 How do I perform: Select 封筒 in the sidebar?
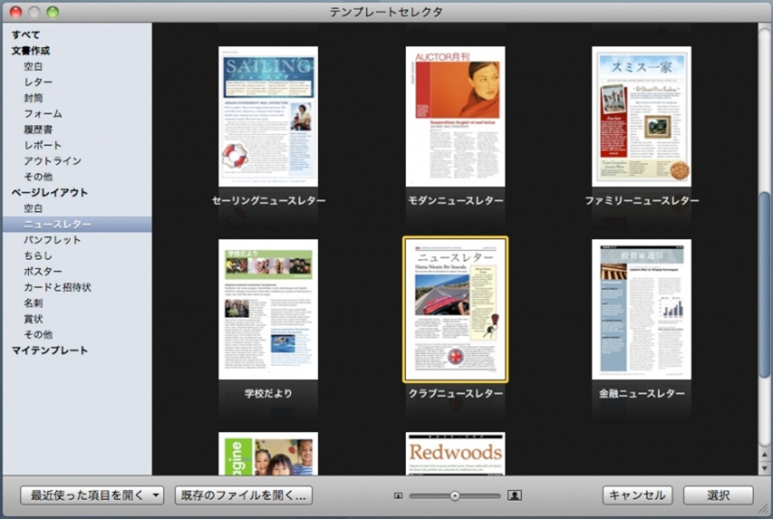[x=33, y=98]
